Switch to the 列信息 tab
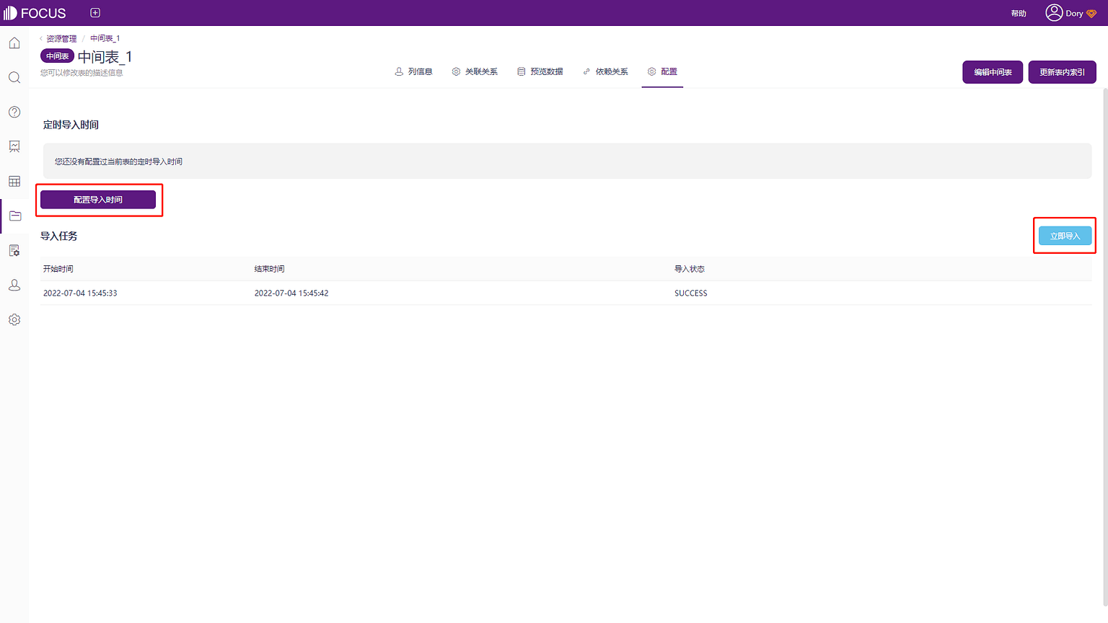The width and height of the screenshot is (1108, 623). pyautogui.click(x=413, y=71)
